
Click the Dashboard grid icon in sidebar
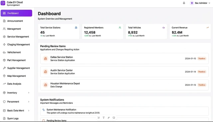coord(4,13)
